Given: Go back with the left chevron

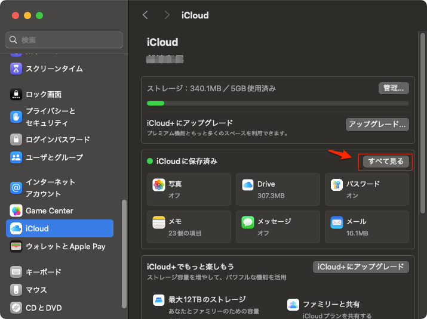Looking at the screenshot, I should (x=145, y=15).
